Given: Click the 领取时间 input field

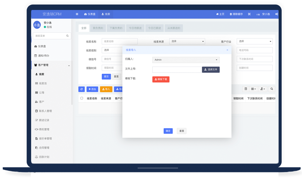Looking at the screenshot, I should click(112, 68).
